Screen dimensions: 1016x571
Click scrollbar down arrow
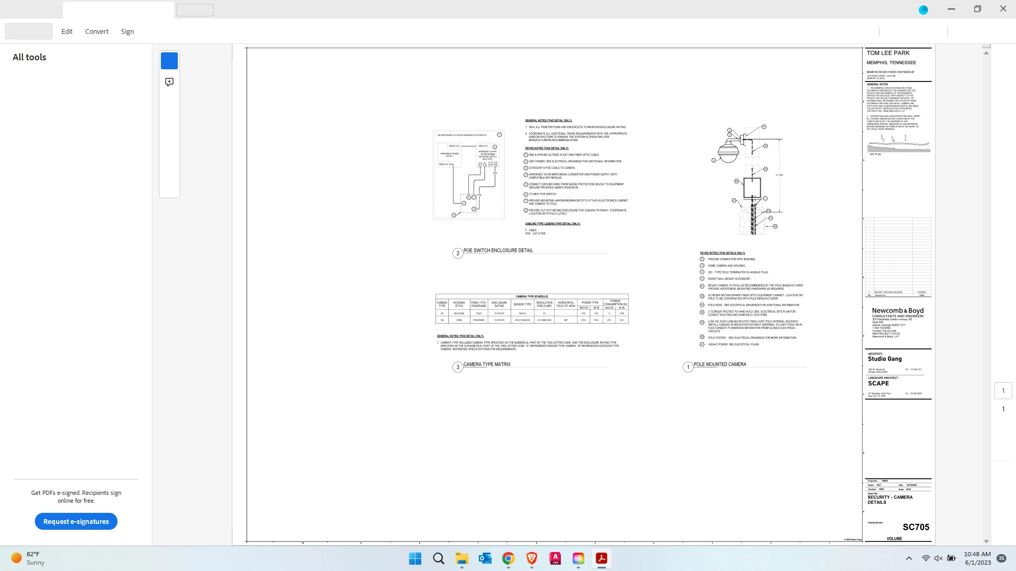[x=986, y=541]
